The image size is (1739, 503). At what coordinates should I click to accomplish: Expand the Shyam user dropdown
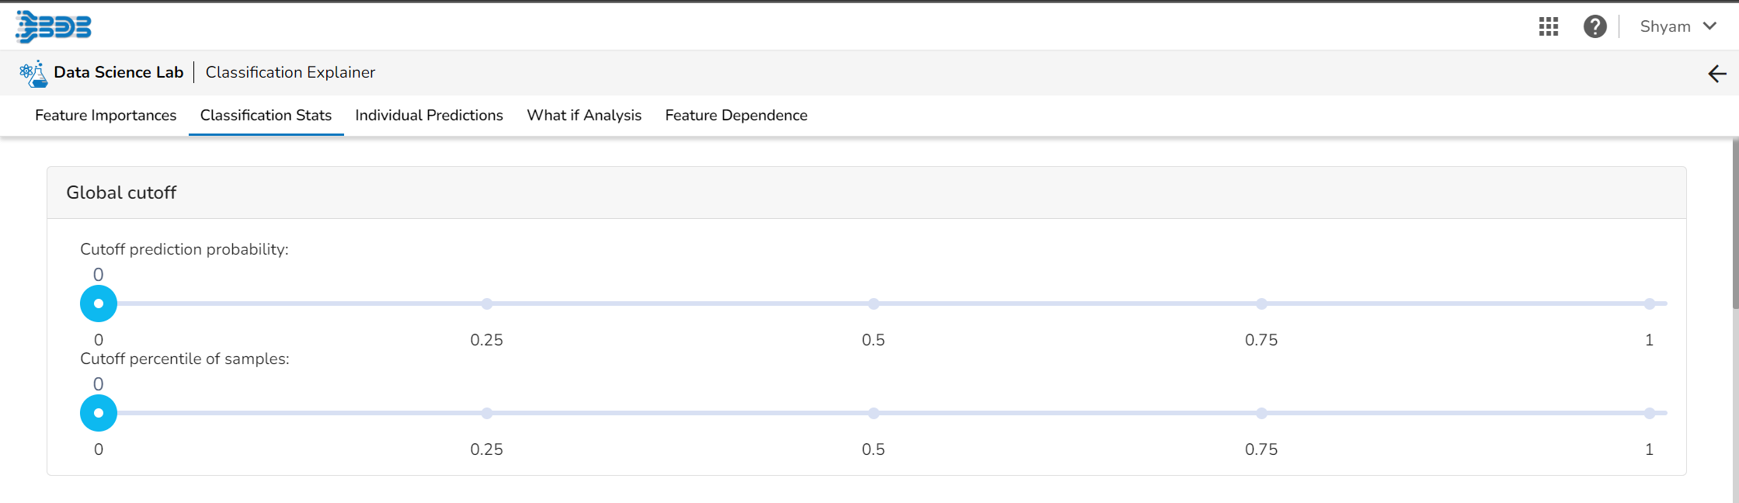[x=1678, y=26]
